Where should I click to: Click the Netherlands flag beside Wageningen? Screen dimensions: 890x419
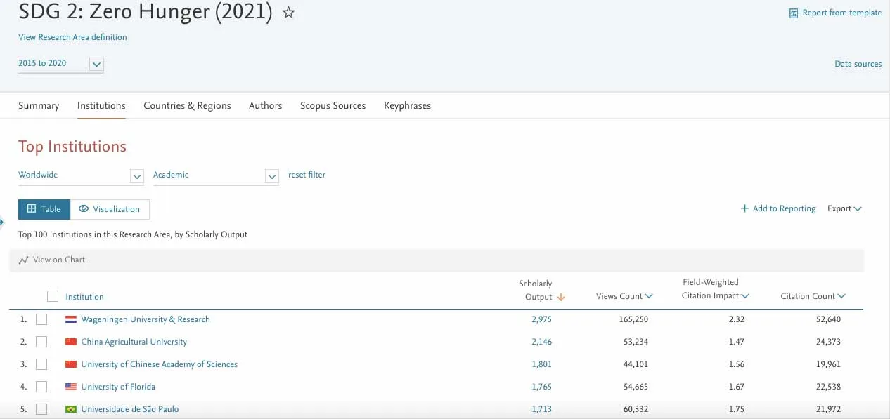point(71,319)
